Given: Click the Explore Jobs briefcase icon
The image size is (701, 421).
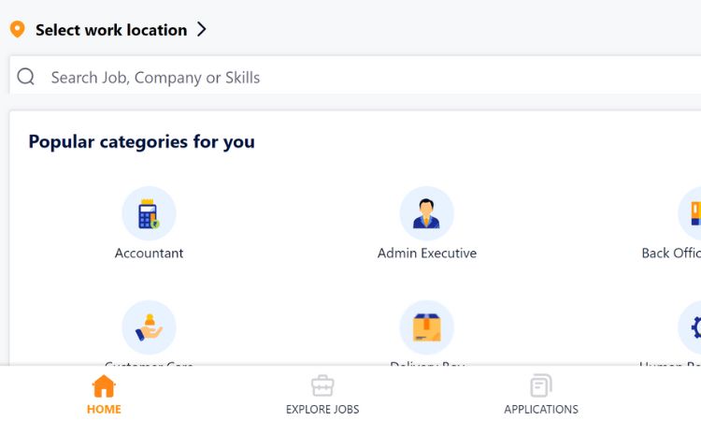Looking at the screenshot, I should coord(322,386).
